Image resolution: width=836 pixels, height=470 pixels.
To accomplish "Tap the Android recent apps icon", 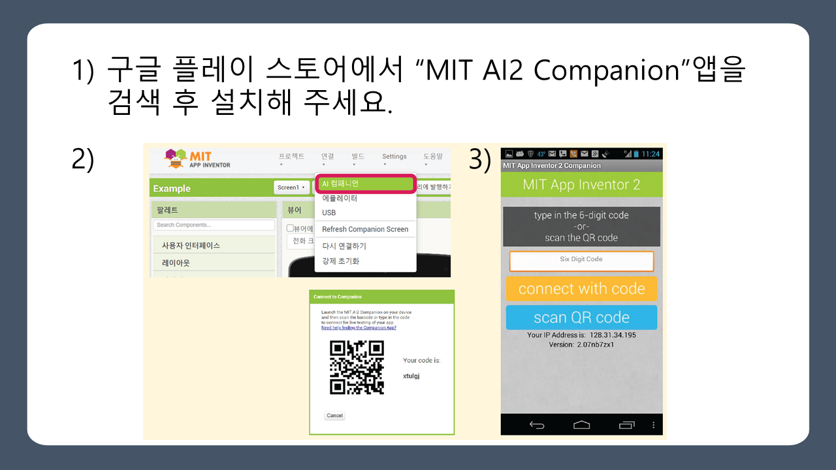I will point(626,425).
